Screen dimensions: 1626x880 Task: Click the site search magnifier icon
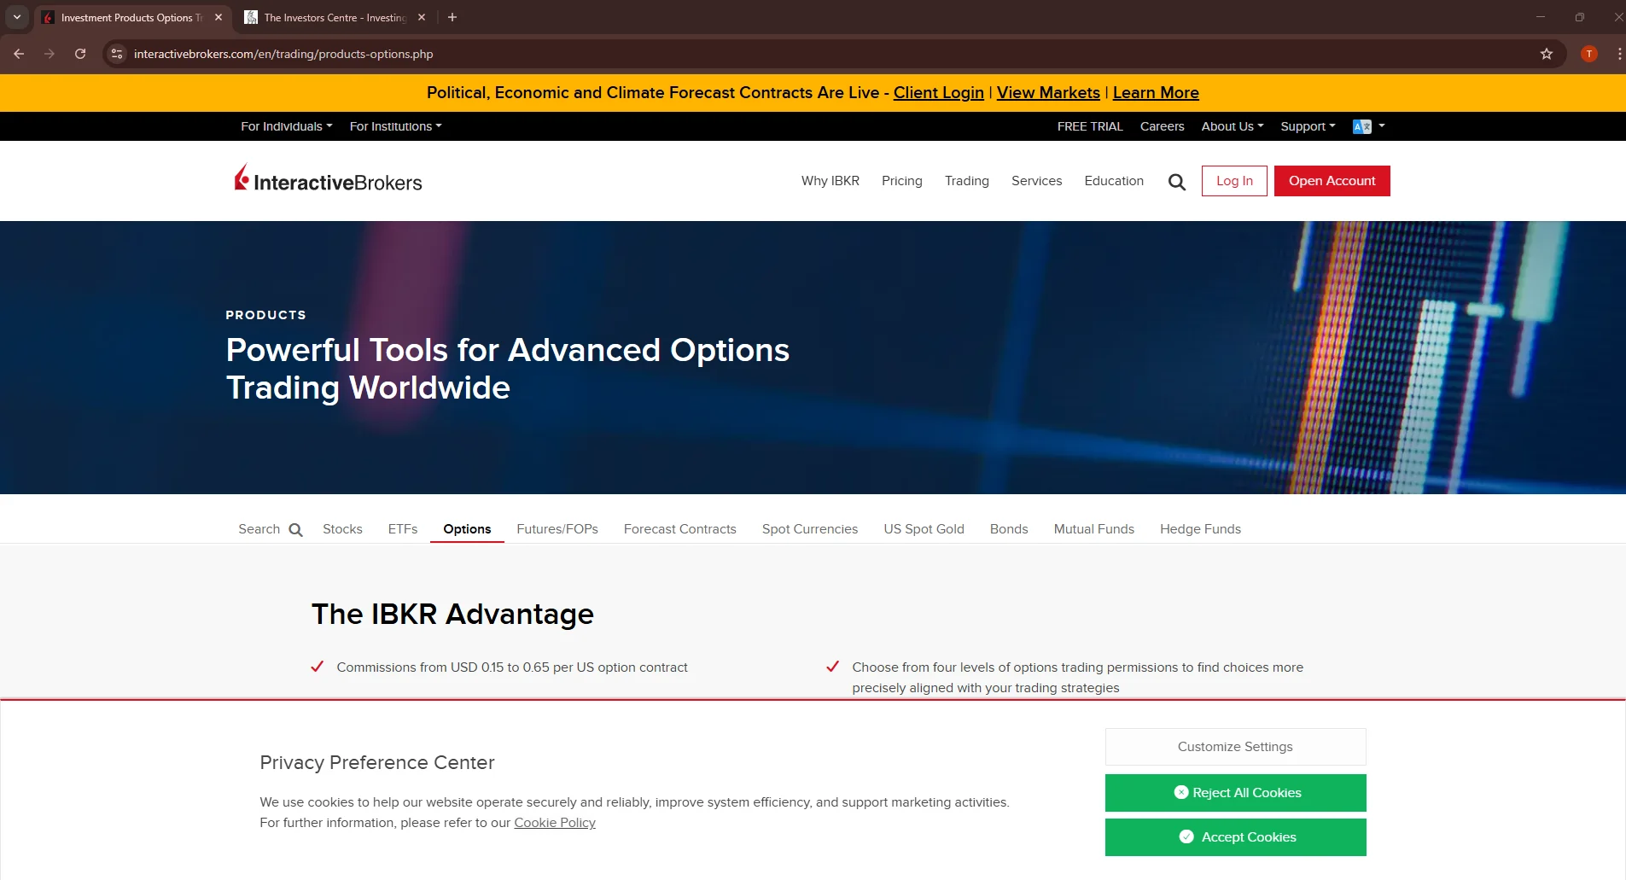(x=1177, y=182)
